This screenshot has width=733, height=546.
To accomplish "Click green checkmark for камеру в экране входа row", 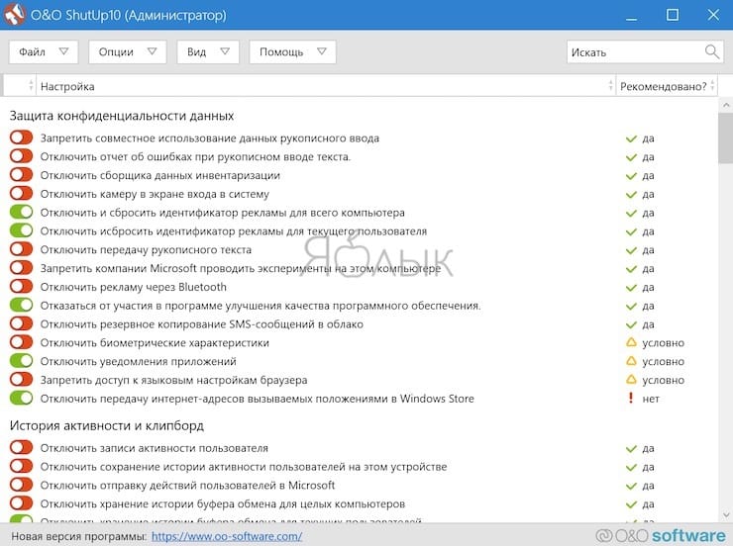I will click(631, 194).
